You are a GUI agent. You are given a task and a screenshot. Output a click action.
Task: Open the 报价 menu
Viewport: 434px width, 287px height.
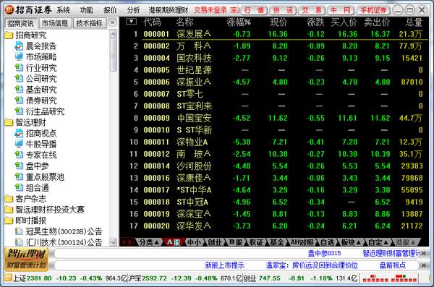pyautogui.click(x=110, y=10)
